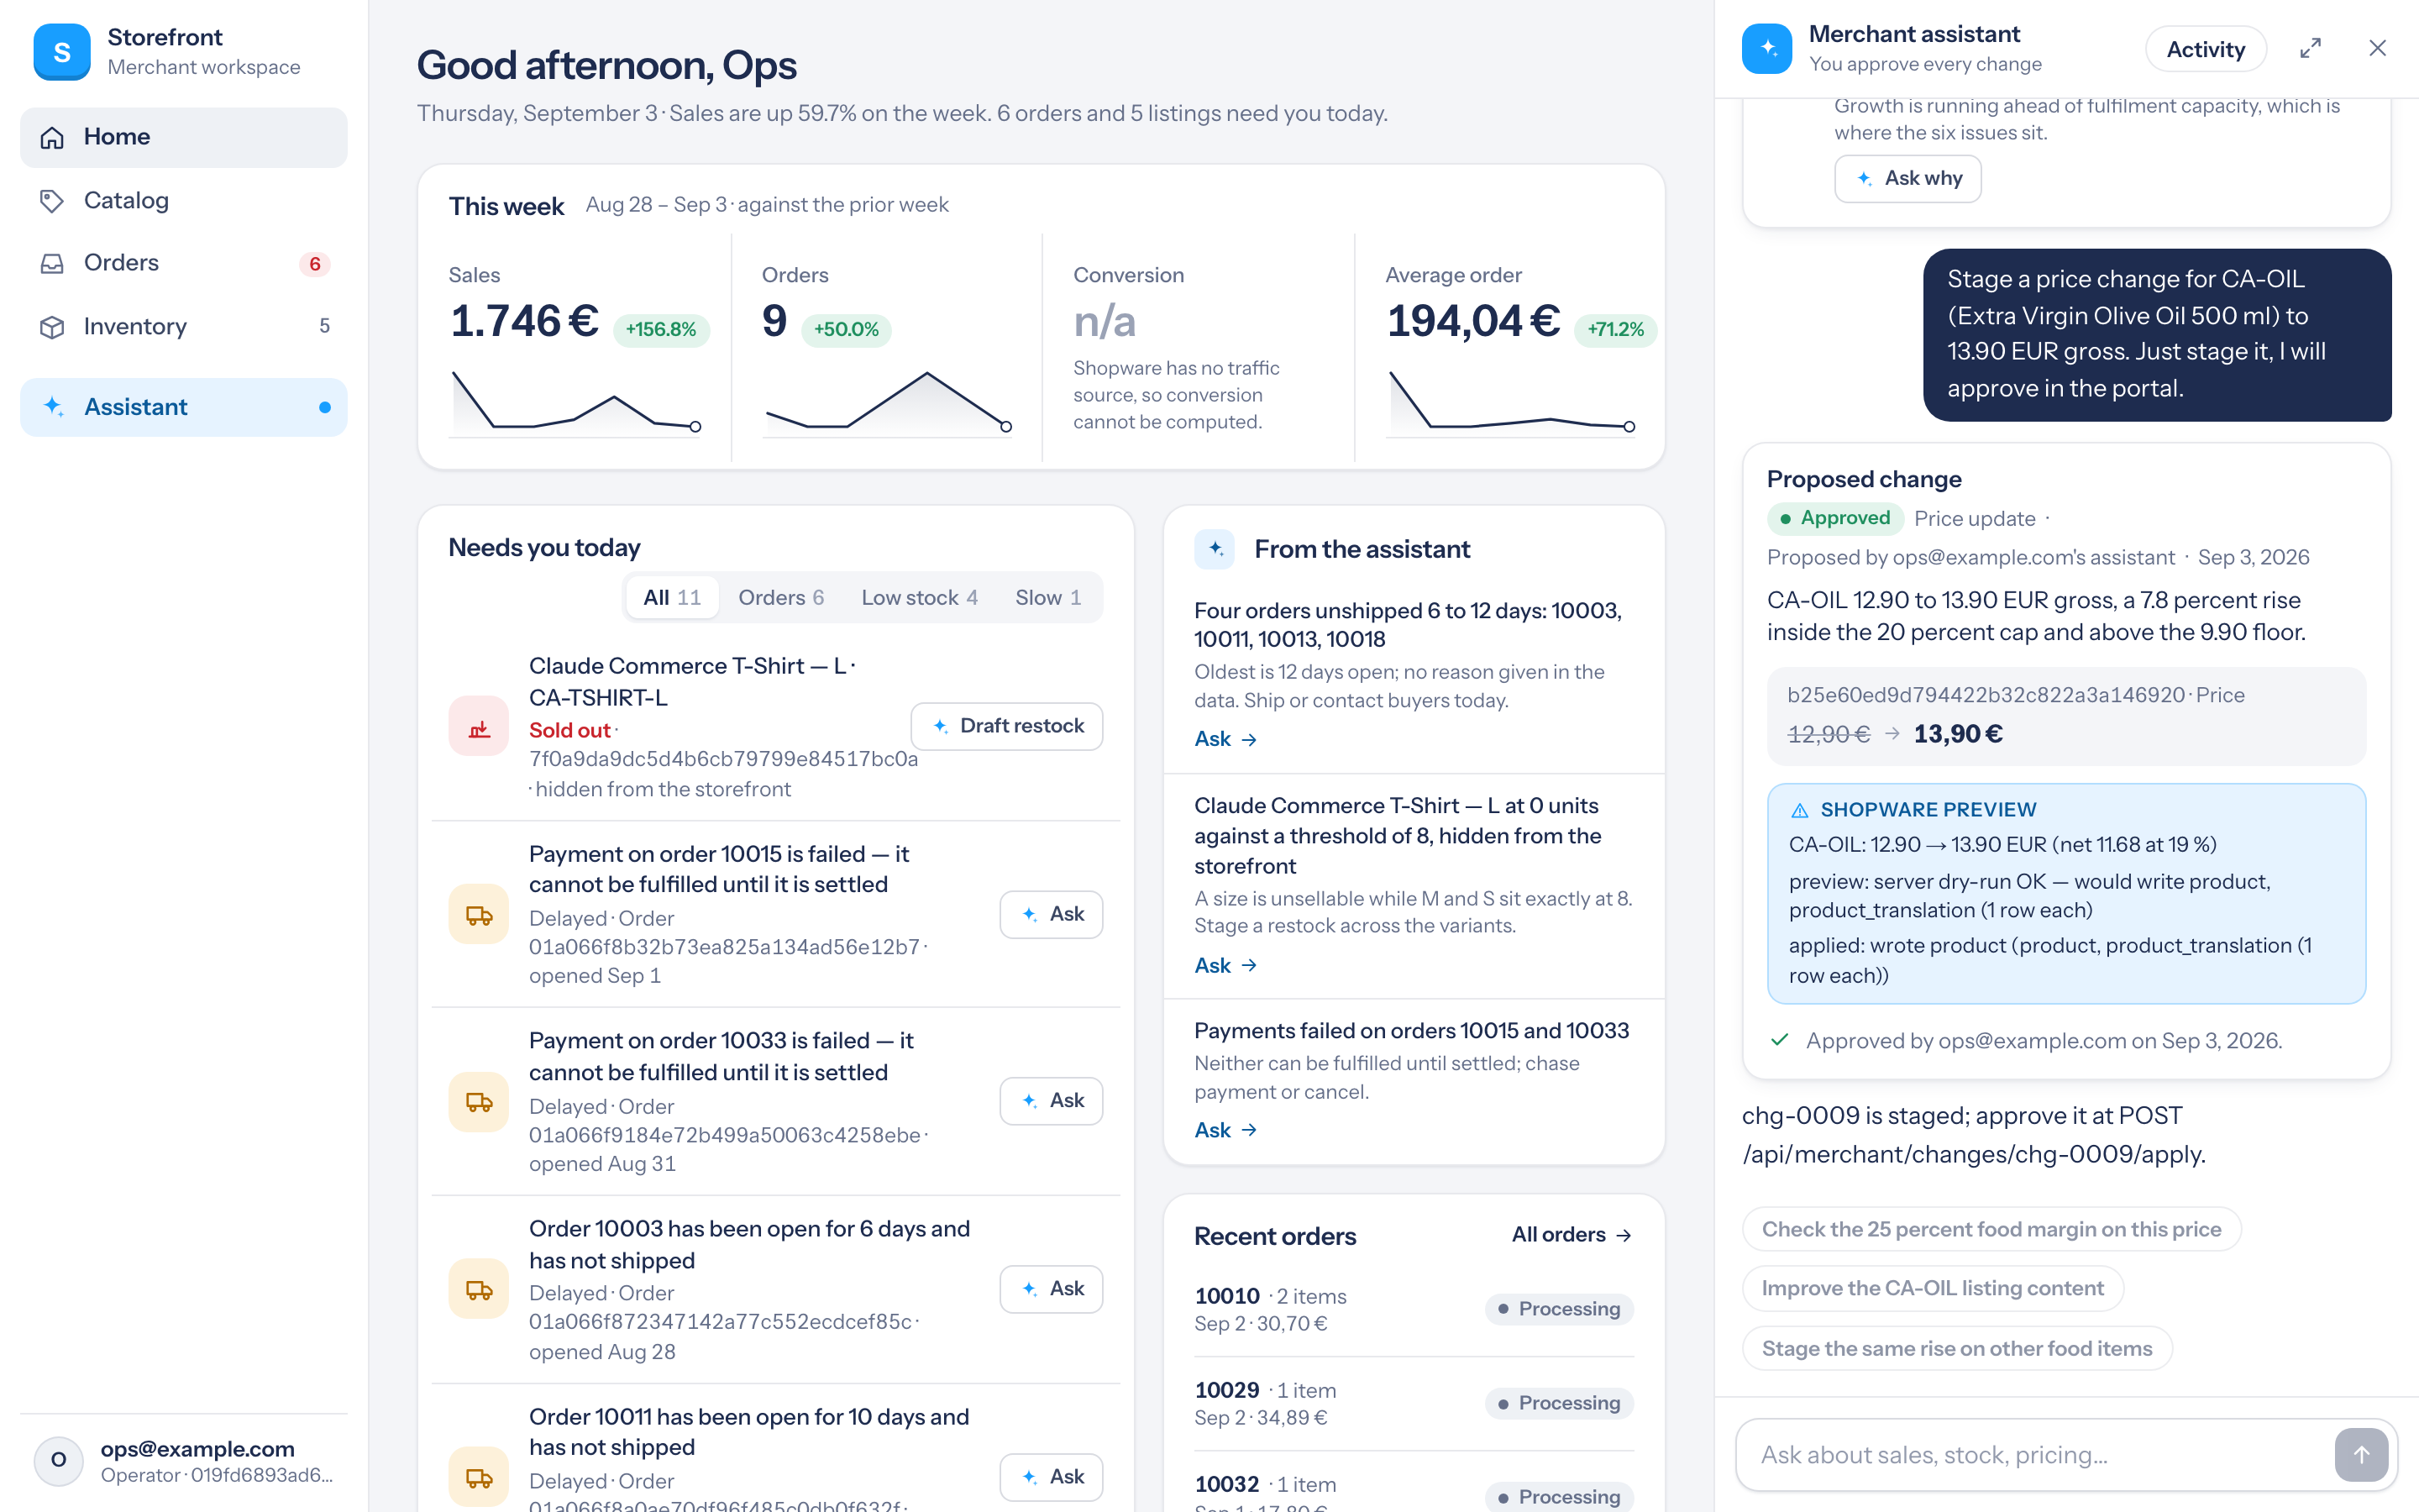2419x1512 pixels.
Task: Switch to the Low stock 4 tab
Action: (x=919, y=597)
